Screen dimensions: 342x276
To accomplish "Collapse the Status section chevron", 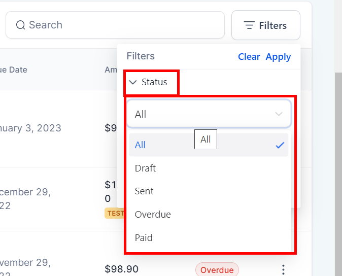I will pos(133,82).
